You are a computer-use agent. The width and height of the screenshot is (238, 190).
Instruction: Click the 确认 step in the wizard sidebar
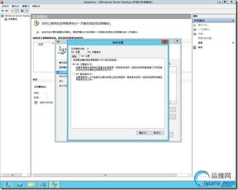[61, 81]
